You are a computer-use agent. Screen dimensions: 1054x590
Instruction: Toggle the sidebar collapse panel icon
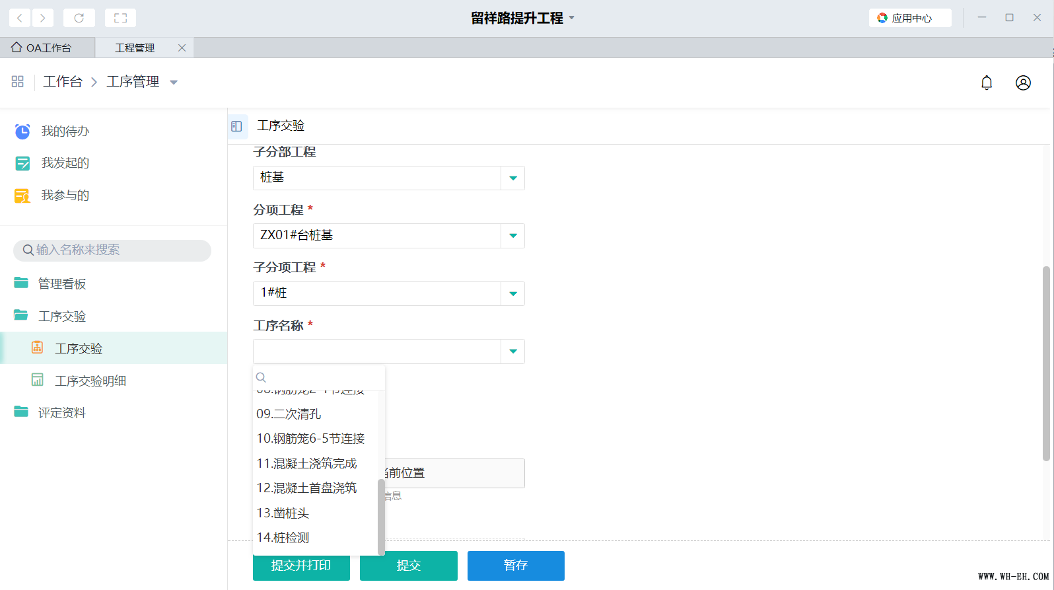point(236,126)
